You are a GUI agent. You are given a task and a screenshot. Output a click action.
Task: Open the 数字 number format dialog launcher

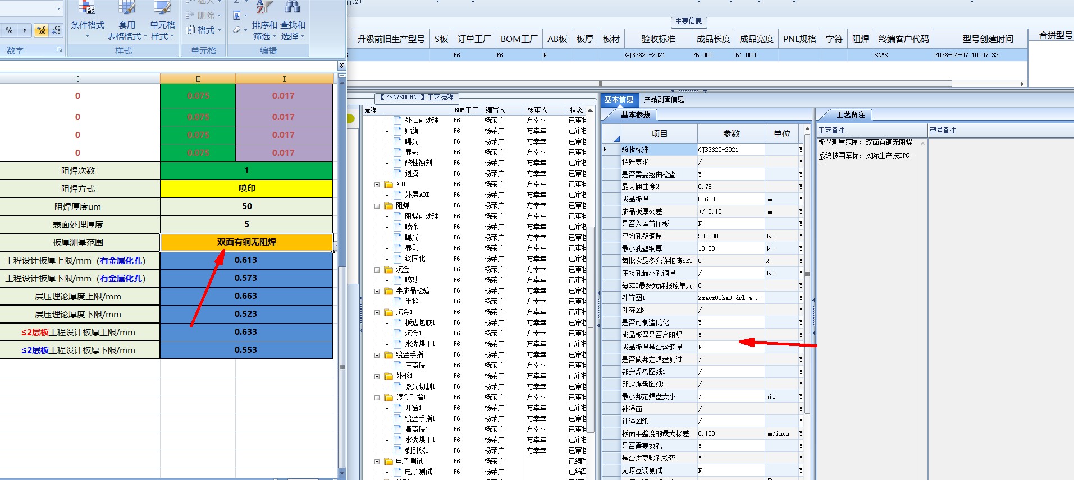click(x=60, y=50)
